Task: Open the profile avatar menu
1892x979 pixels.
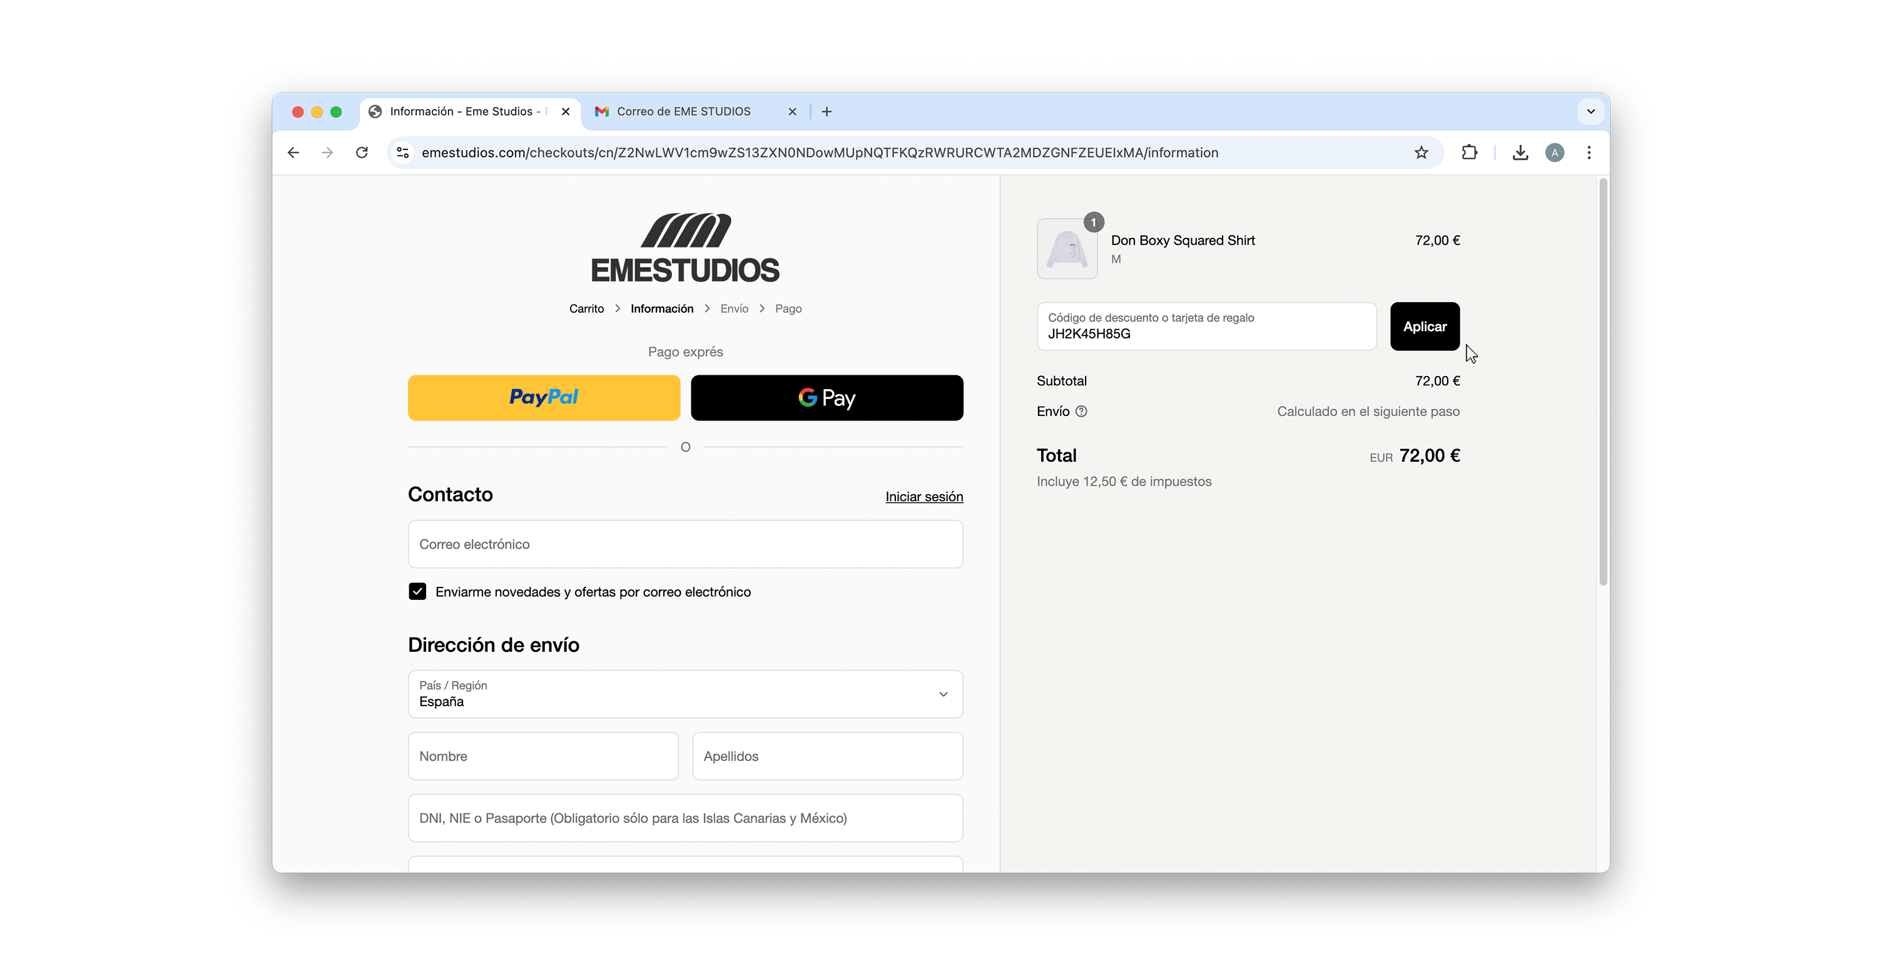Action: tap(1555, 153)
